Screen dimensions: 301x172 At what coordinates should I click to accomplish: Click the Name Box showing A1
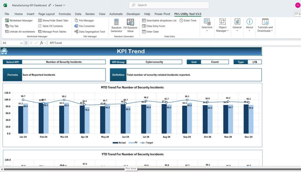click(x=11, y=43)
